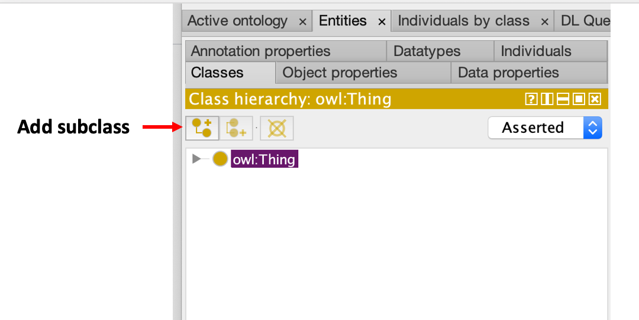Click the Delete selected class icon
This screenshot has width=639, height=320.
[277, 128]
